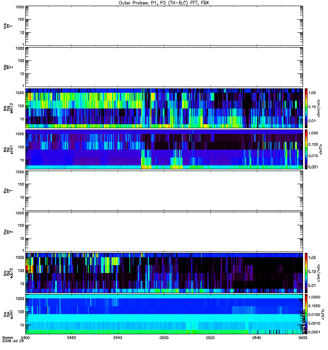Click '0.10' on thc edc12 color scale
Image resolution: width=328 pixels, height=350 pixels.
tap(312, 271)
